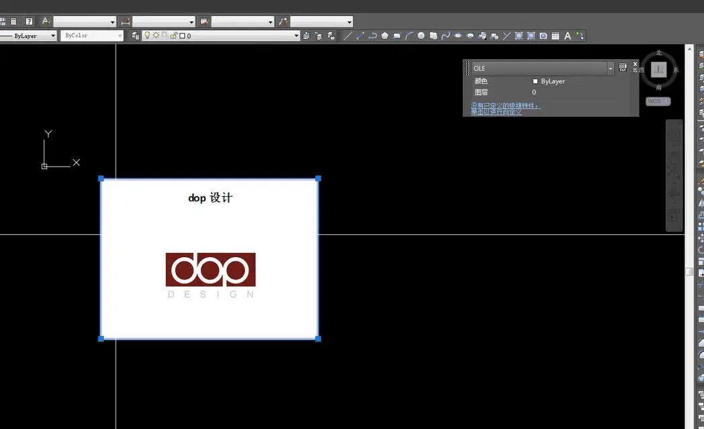The width and height of the screenshot is (704, 429).
Task: Select the Region tool icon
Action: coord(543,36)
